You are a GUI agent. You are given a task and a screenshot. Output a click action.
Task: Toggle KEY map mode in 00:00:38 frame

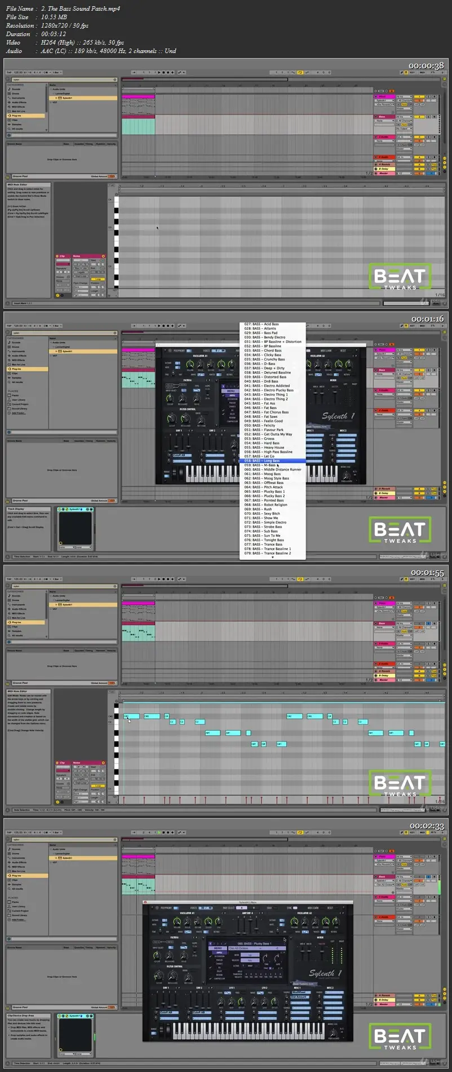tap(413, 73)
